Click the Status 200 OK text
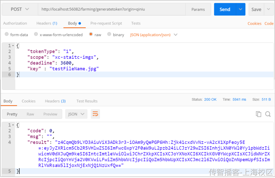 tap(204, 100)
